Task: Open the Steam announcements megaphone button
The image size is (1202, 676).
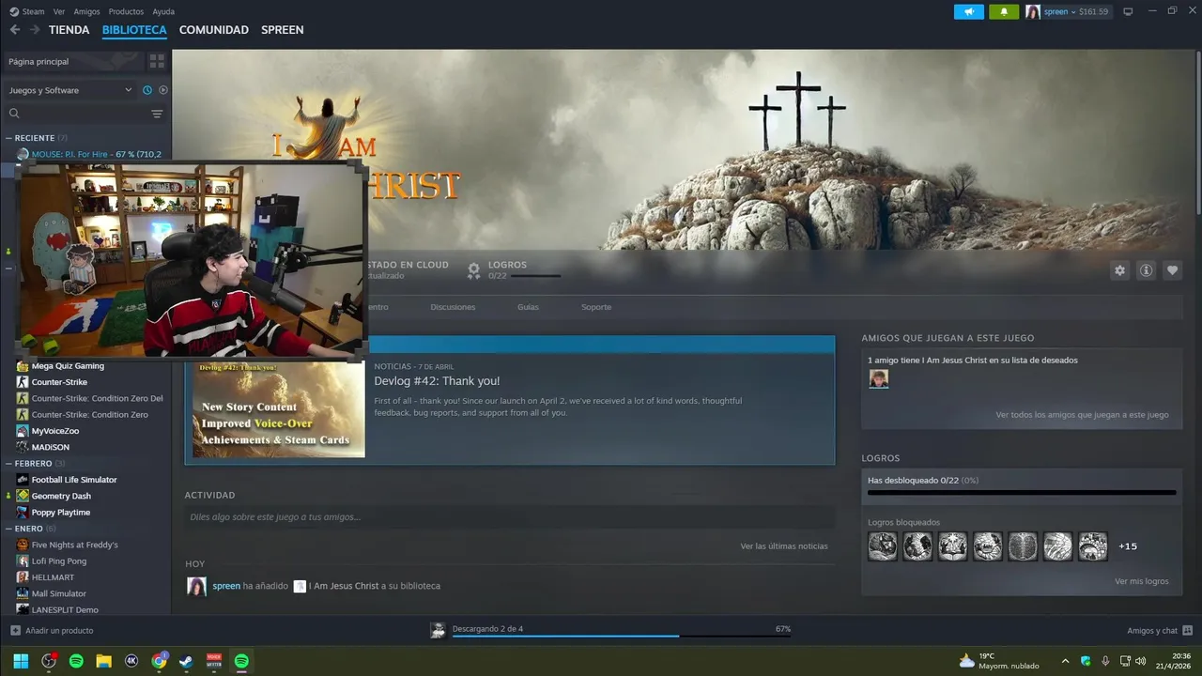Action: point(969,11)
